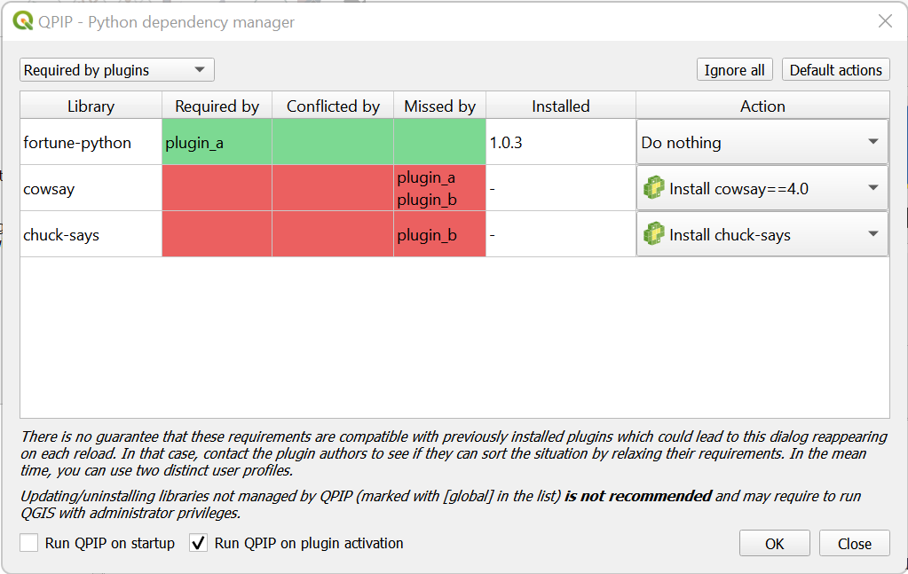Open the Install cowsay==4.0 action dropdown
The width and height of the screenshot is (908, 574).
[x=762, y=188]
